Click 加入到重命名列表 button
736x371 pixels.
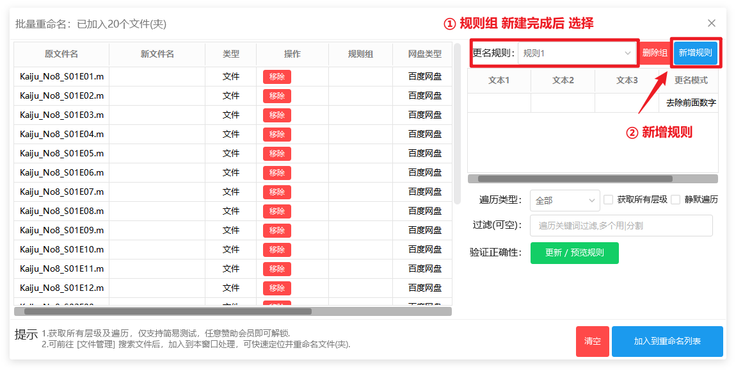coord(667,342)
